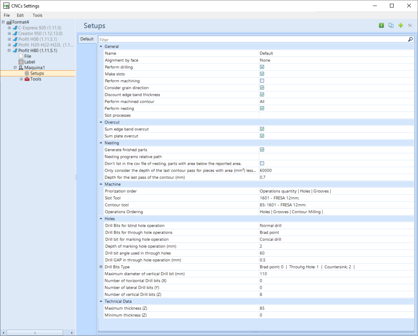Select the Profit H80 machine icon
Screen dimensions: 418x336
(x=15, y=51)
